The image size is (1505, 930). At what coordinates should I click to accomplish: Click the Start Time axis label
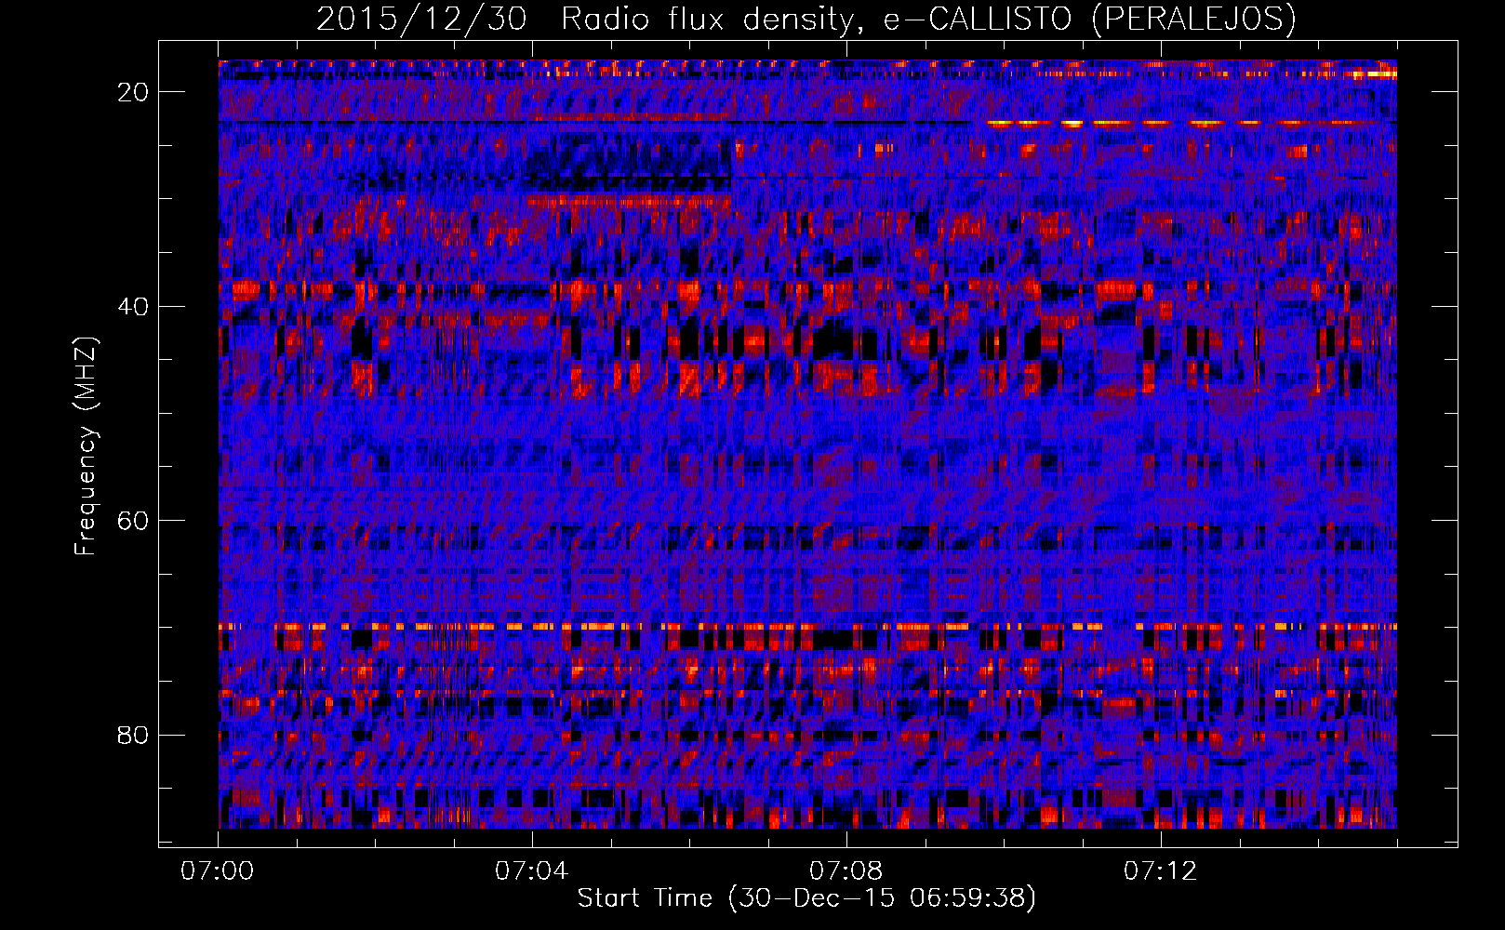(806, 898)
